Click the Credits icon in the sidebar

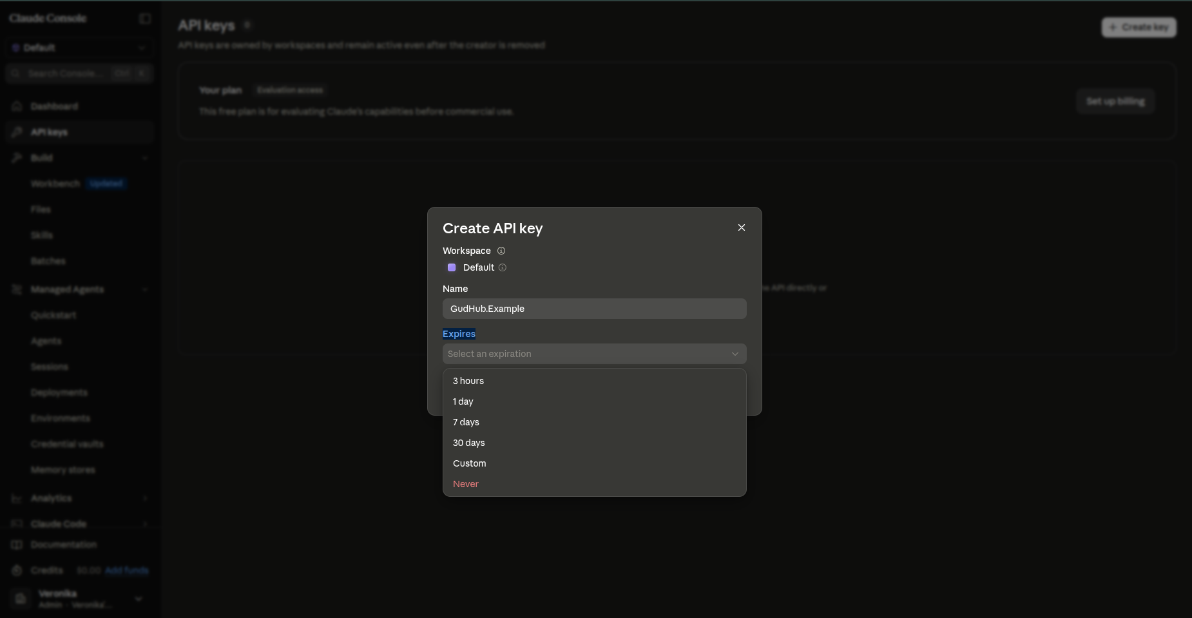point(17,570)
